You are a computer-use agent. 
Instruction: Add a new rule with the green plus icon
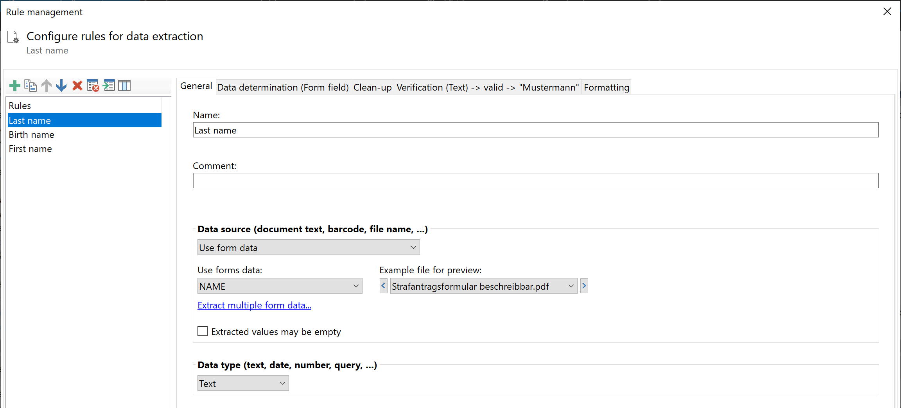point(14,86)
